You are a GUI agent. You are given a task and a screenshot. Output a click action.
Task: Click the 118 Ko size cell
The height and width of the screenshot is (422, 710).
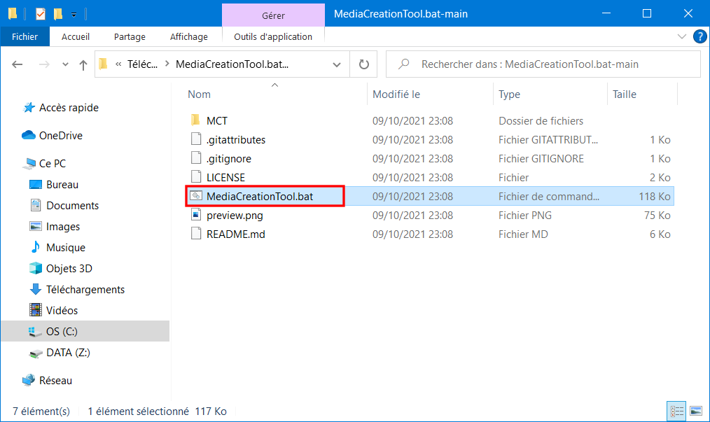tap(654, 197)
